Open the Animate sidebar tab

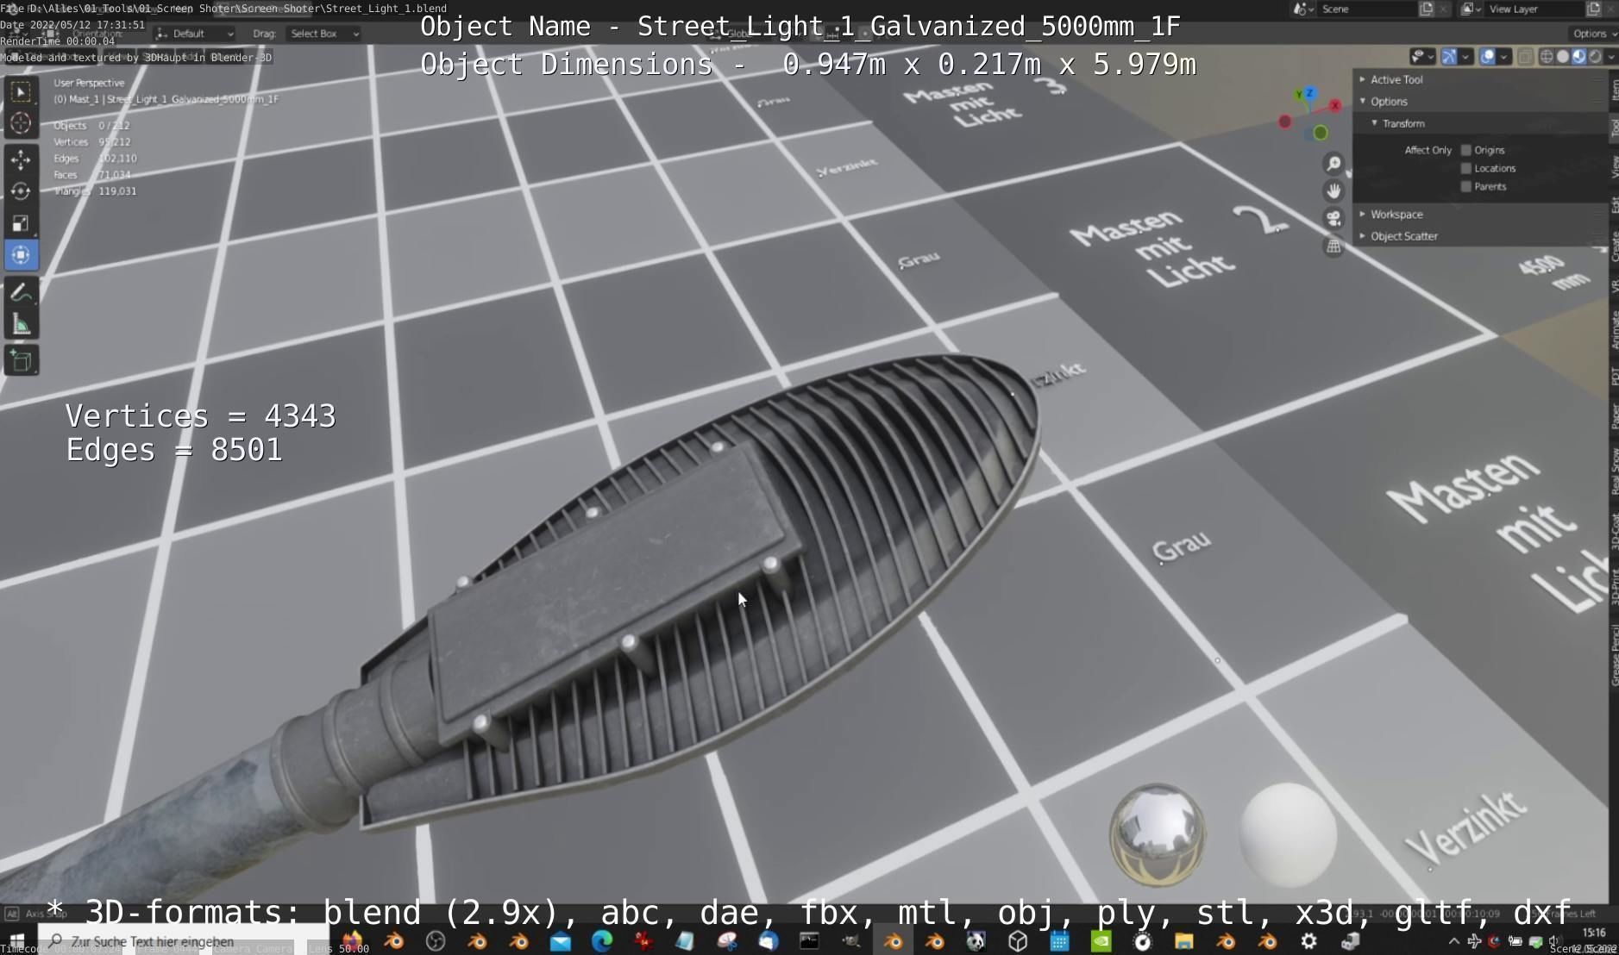(x=1614, y=331)
